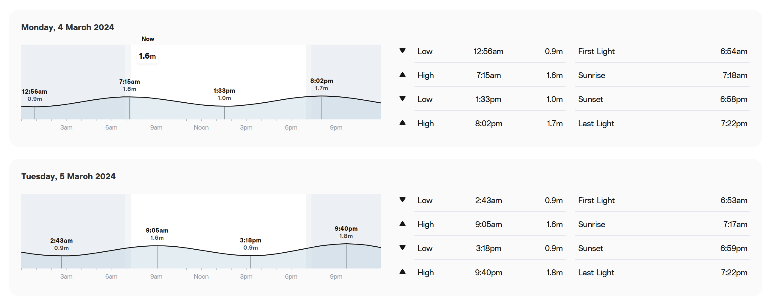This screenshot has width=773, height=302.
Task: Click Monday's Sunrise 7:18am time
Action: pos(735,75)
